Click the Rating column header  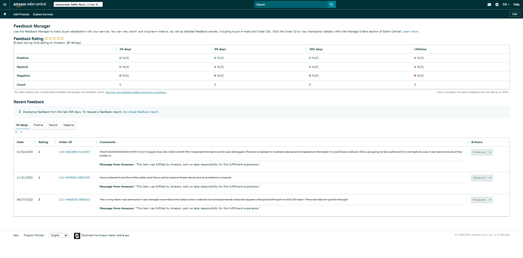coord(43,142)
